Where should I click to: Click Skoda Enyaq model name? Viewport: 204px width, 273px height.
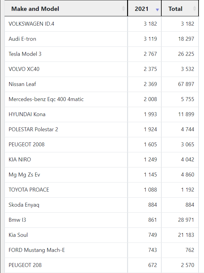(24, 205)
